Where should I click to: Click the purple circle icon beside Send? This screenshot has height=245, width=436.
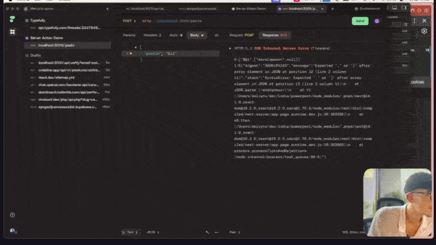click(377, 21)
